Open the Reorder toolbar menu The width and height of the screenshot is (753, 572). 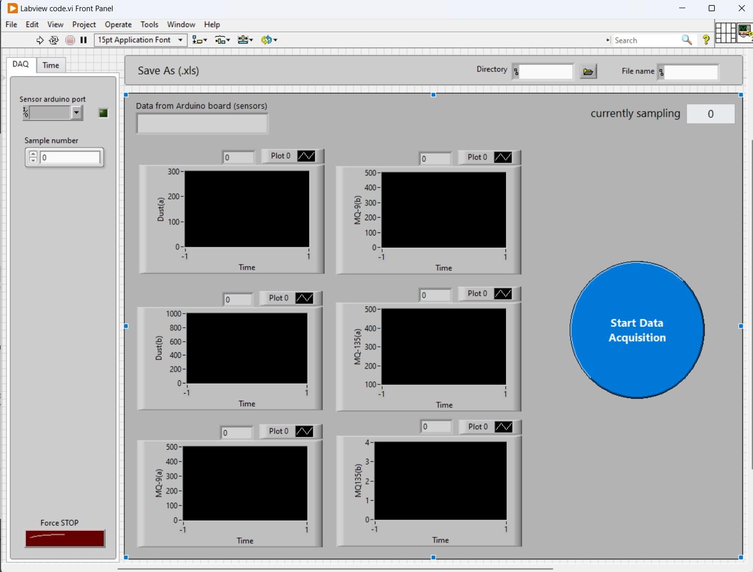click(x=268, y=40)
